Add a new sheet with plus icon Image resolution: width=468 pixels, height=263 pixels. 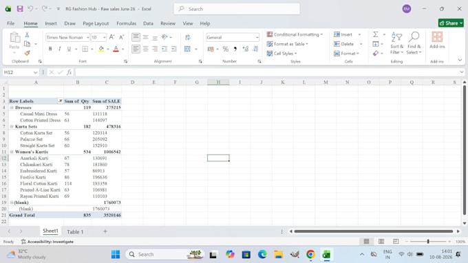click(105, 231)
